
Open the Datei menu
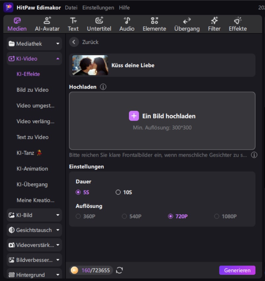(71, 8)
